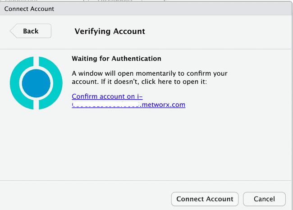Viewport: 293px width, 210px height.
Task: Click the word 'Authentication' in the subheading
Action: [x=137, y=59]
